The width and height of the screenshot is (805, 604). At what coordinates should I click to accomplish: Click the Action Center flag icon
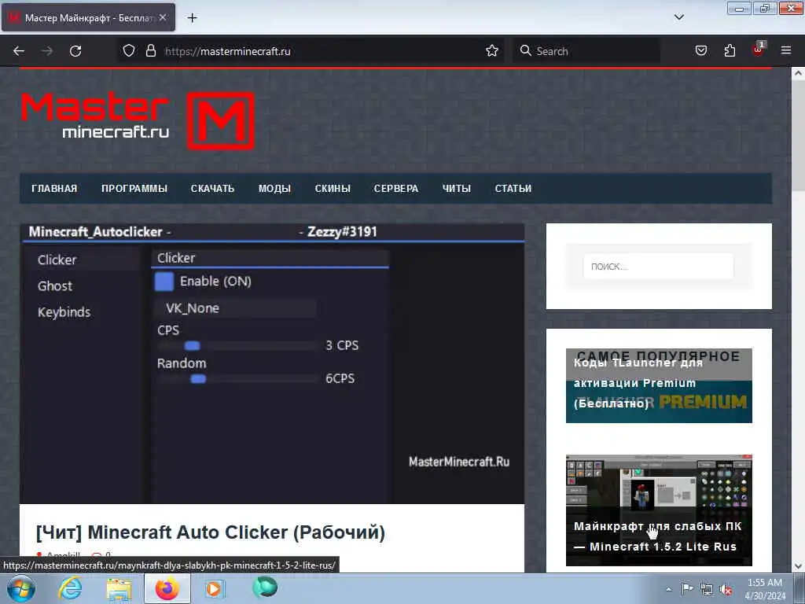[x=686, y=588]
